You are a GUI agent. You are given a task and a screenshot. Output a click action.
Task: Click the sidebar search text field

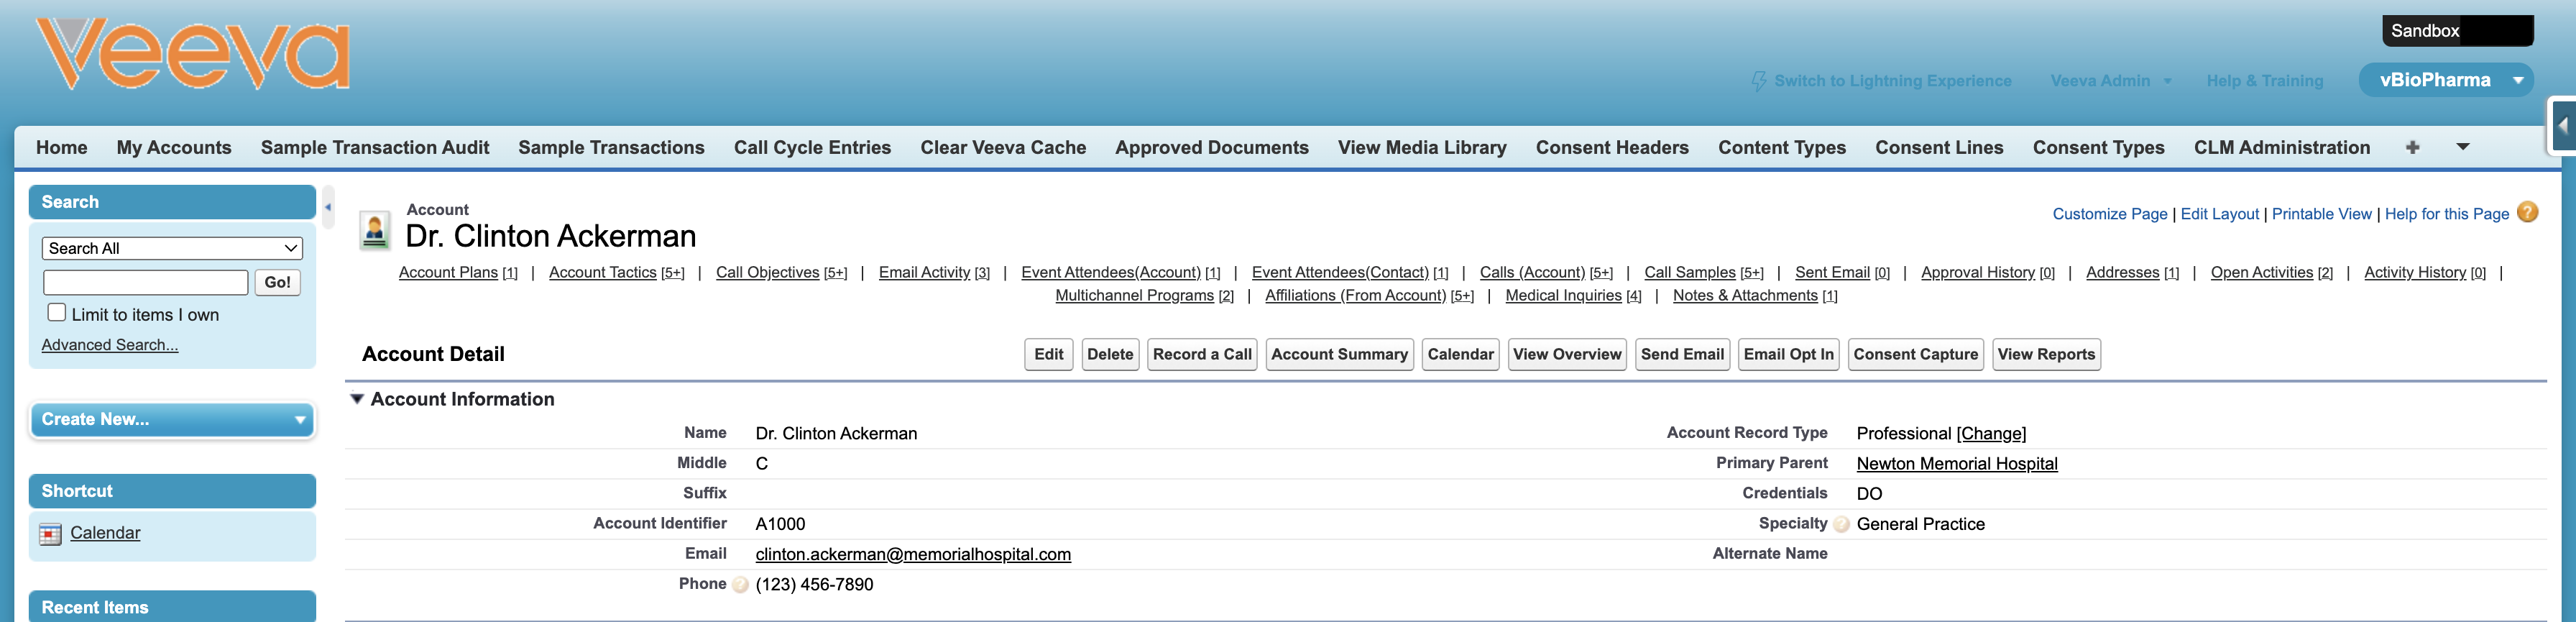(x=146, y=282)
